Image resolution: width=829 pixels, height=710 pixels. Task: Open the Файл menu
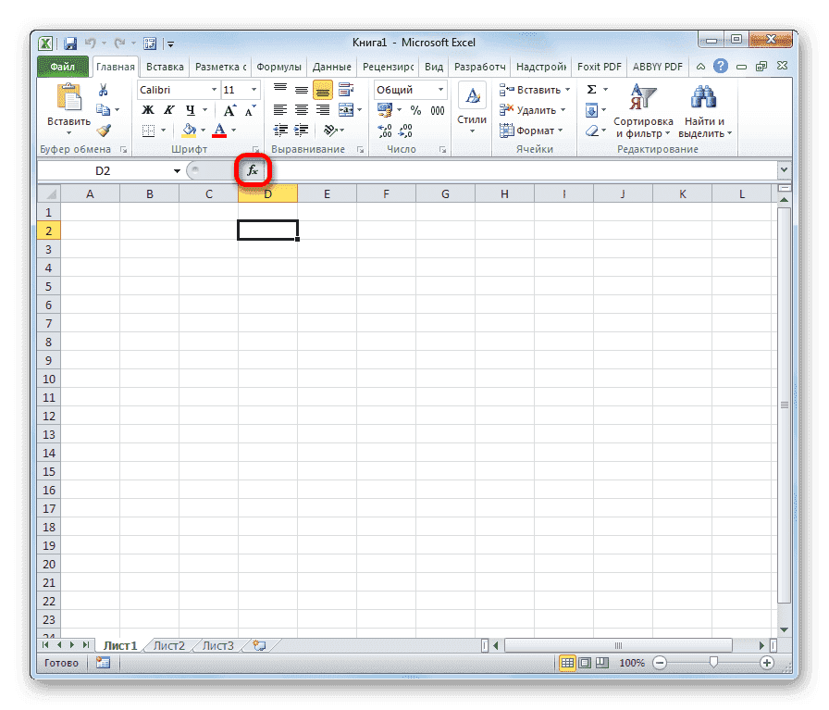click(62, 66)
